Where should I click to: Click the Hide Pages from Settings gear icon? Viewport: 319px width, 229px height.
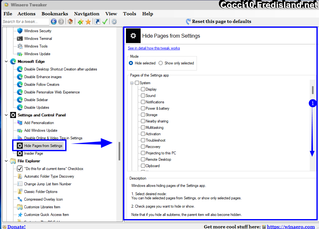click(20, 146)
